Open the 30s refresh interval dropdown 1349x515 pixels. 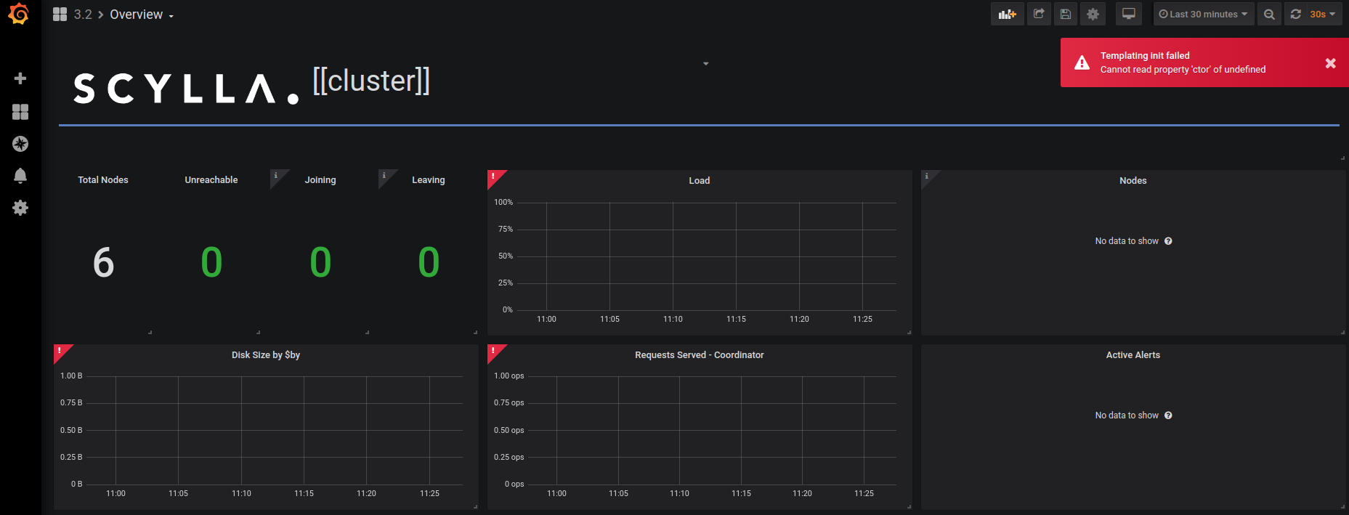pyautogui.click(x=1323, y=14)
